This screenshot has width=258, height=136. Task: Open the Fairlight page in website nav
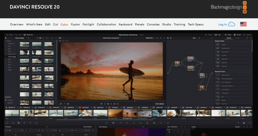tap(88, 24)
